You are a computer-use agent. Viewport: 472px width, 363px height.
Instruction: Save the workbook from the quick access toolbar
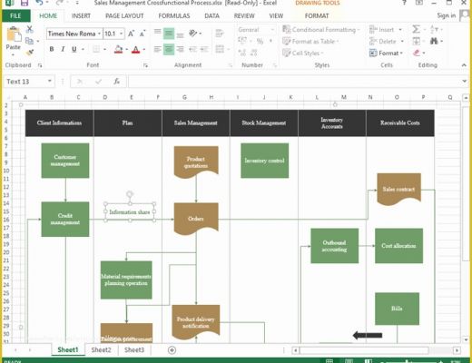(x=25, y=4)
